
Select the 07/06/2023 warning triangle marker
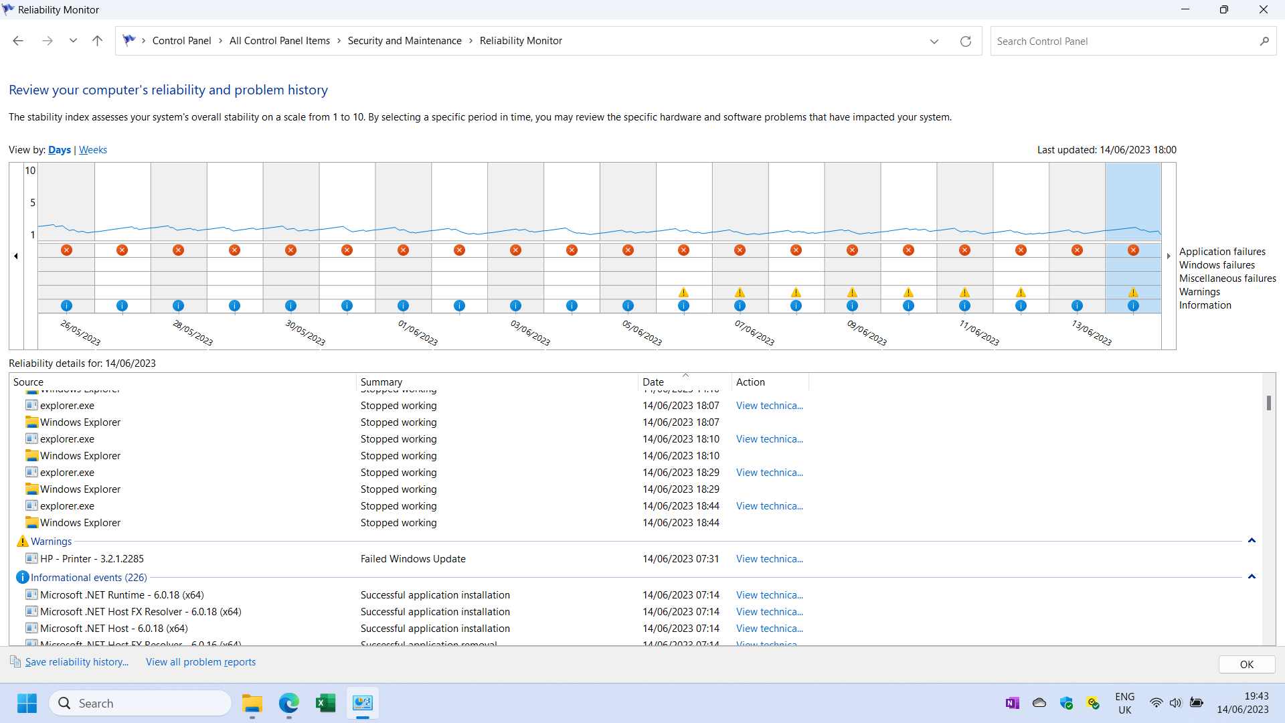(x=740, y=292)
